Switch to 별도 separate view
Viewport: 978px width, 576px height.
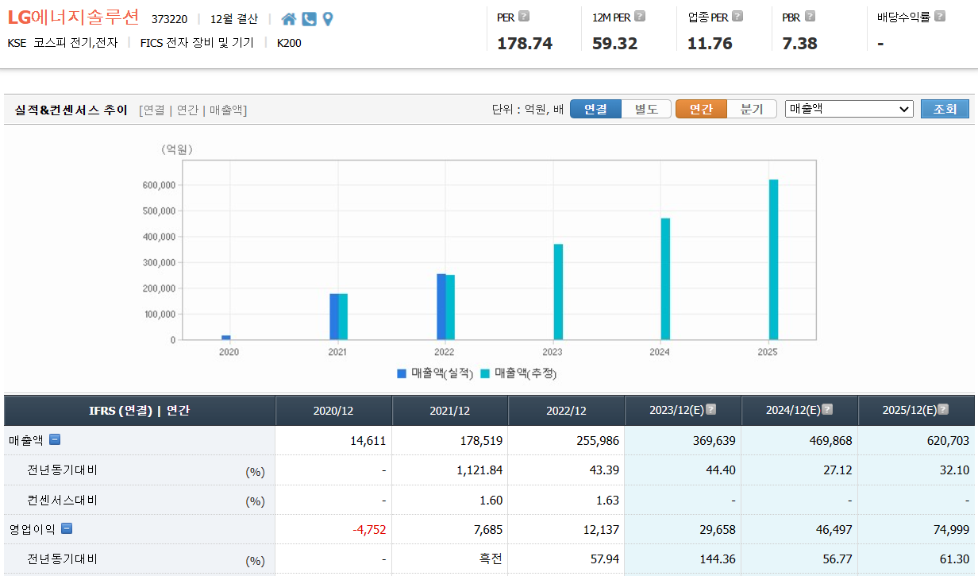pos(646,109)
